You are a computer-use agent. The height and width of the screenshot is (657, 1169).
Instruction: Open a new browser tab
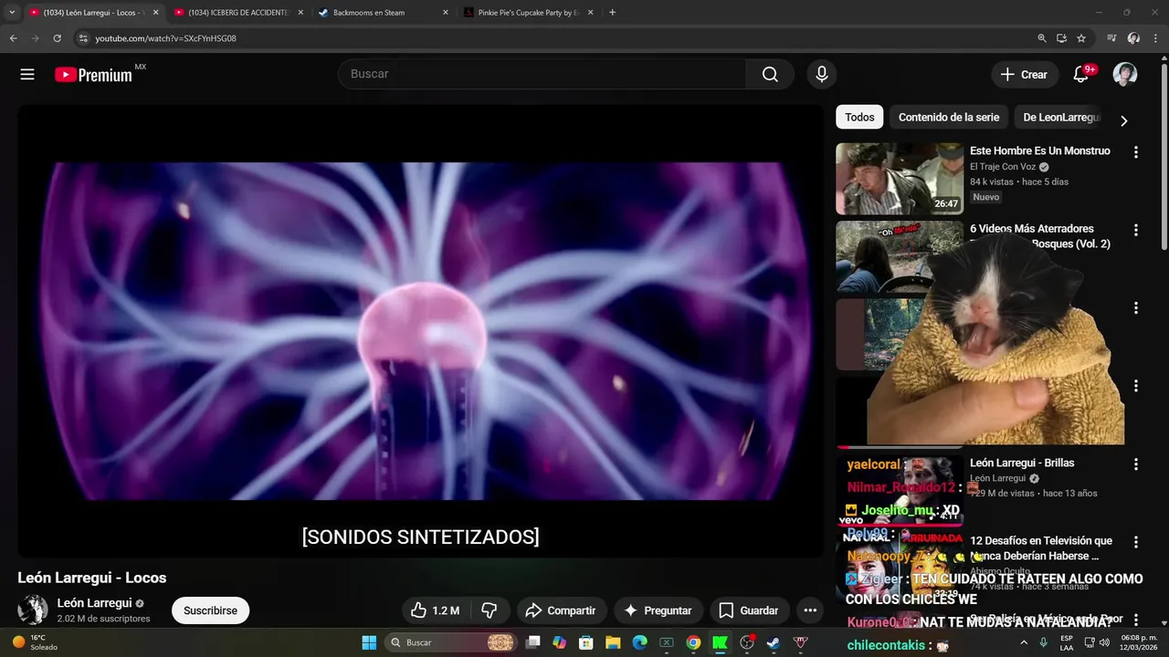click(x=612, y=13)
